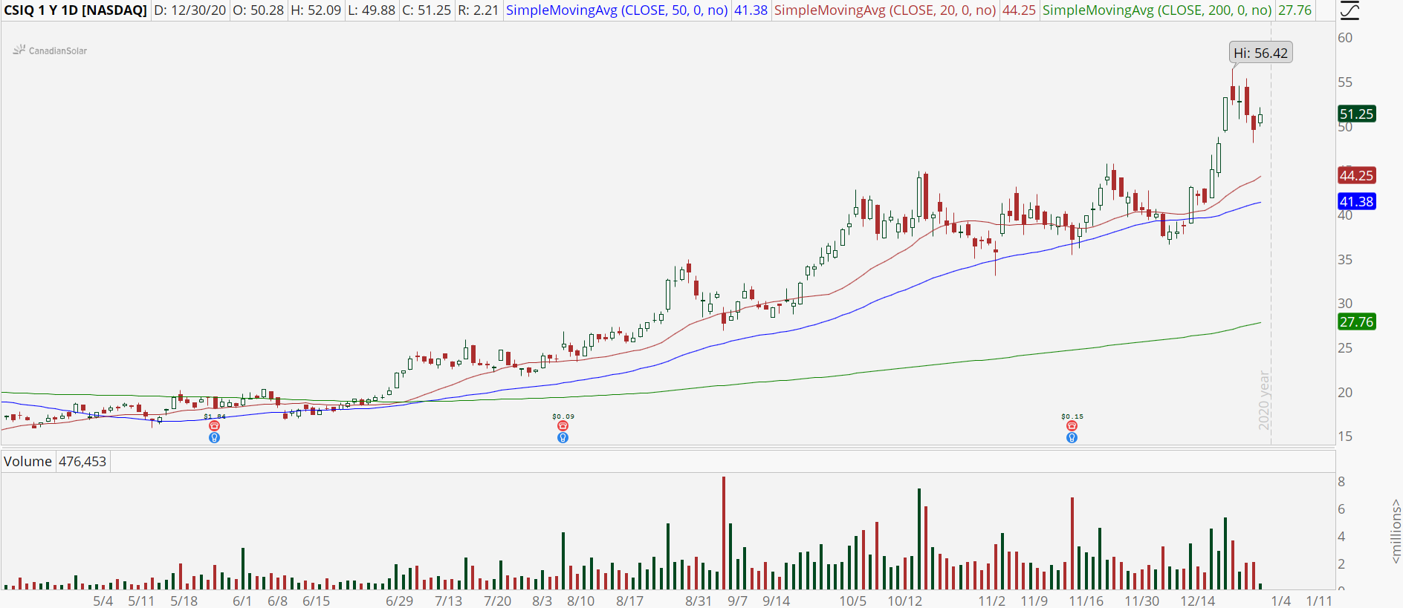The height and width of the screenshot is (608, 1403).
Task: Click the 60 price axis label
Action: tap(1345, 38)
